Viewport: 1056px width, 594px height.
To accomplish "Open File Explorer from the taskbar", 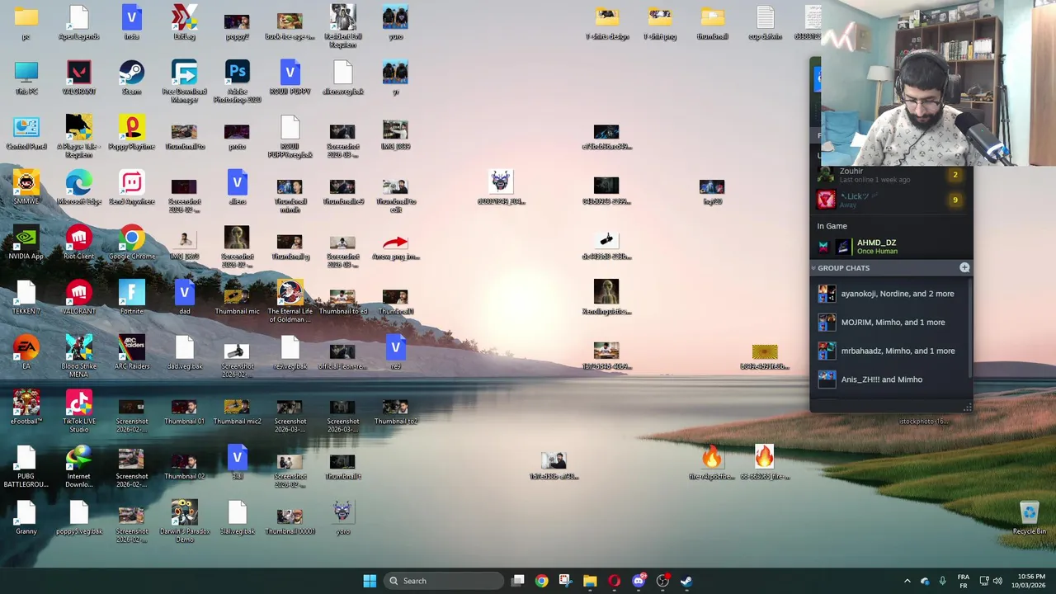I will click(590, 581).
